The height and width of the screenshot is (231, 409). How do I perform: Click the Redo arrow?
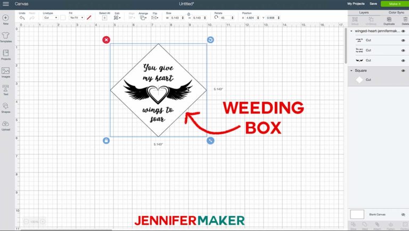[32, 18]
